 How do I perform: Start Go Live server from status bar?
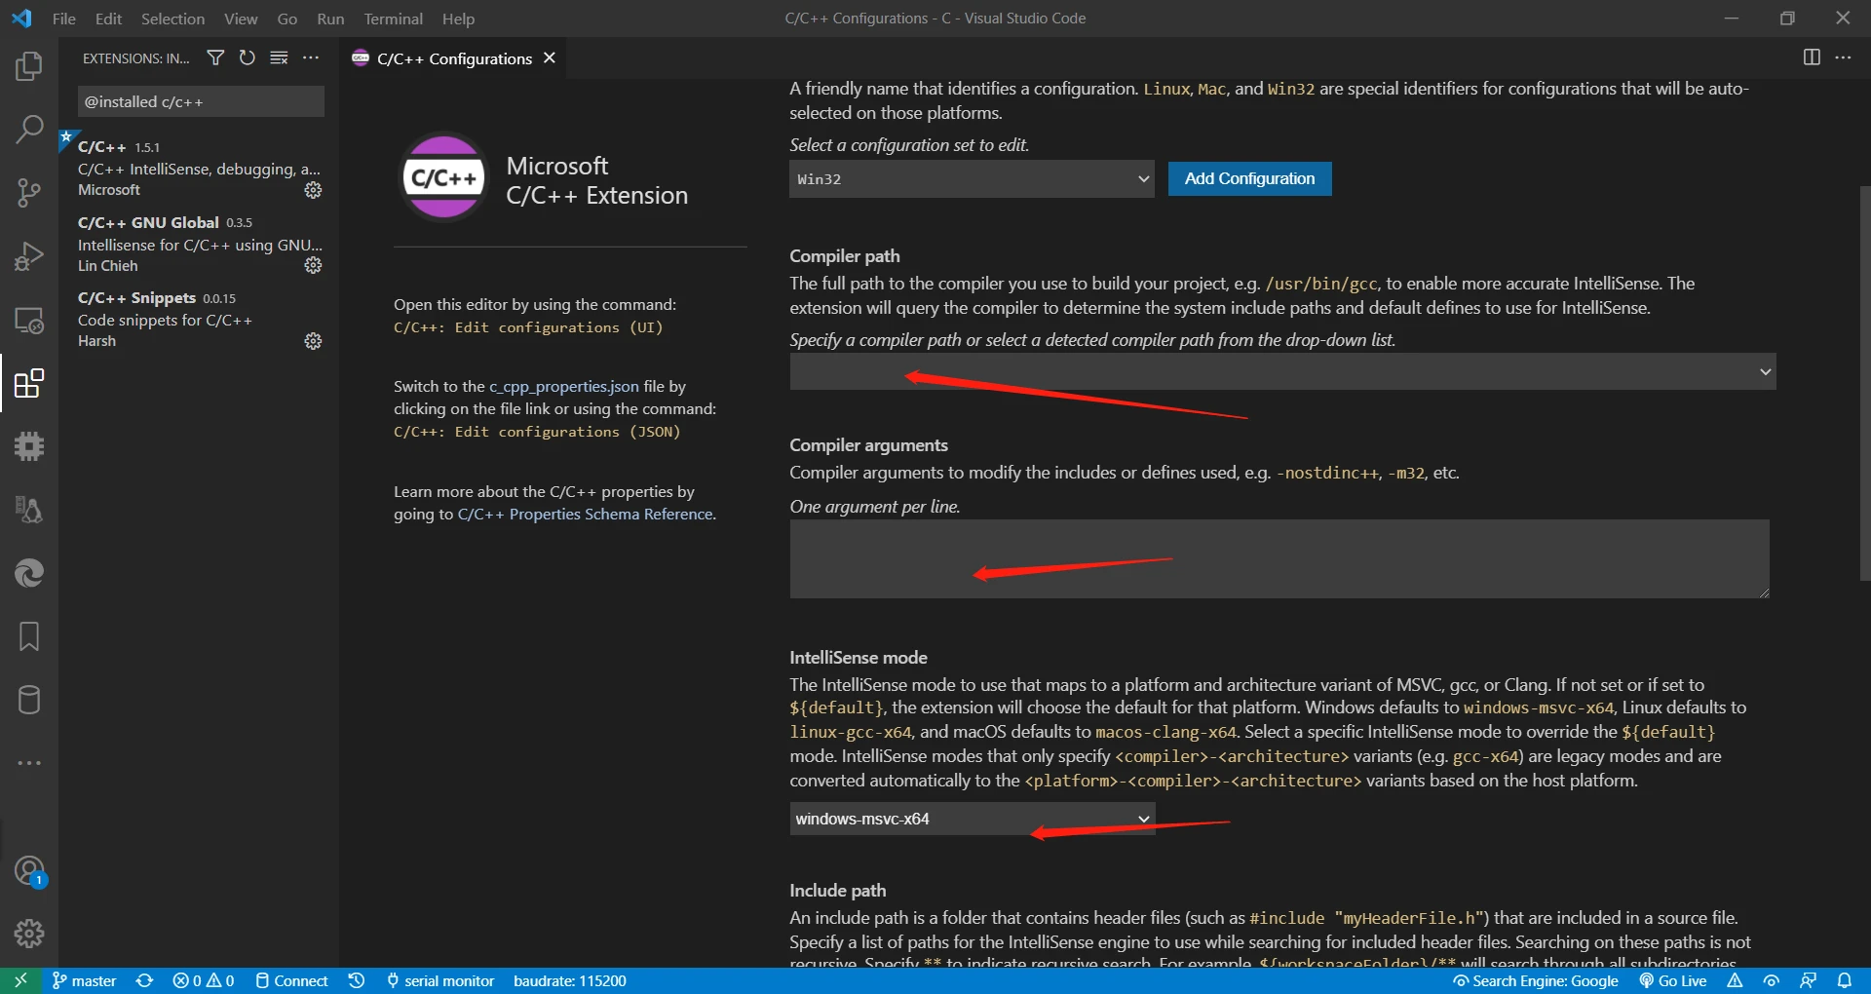coord(1673,980)
